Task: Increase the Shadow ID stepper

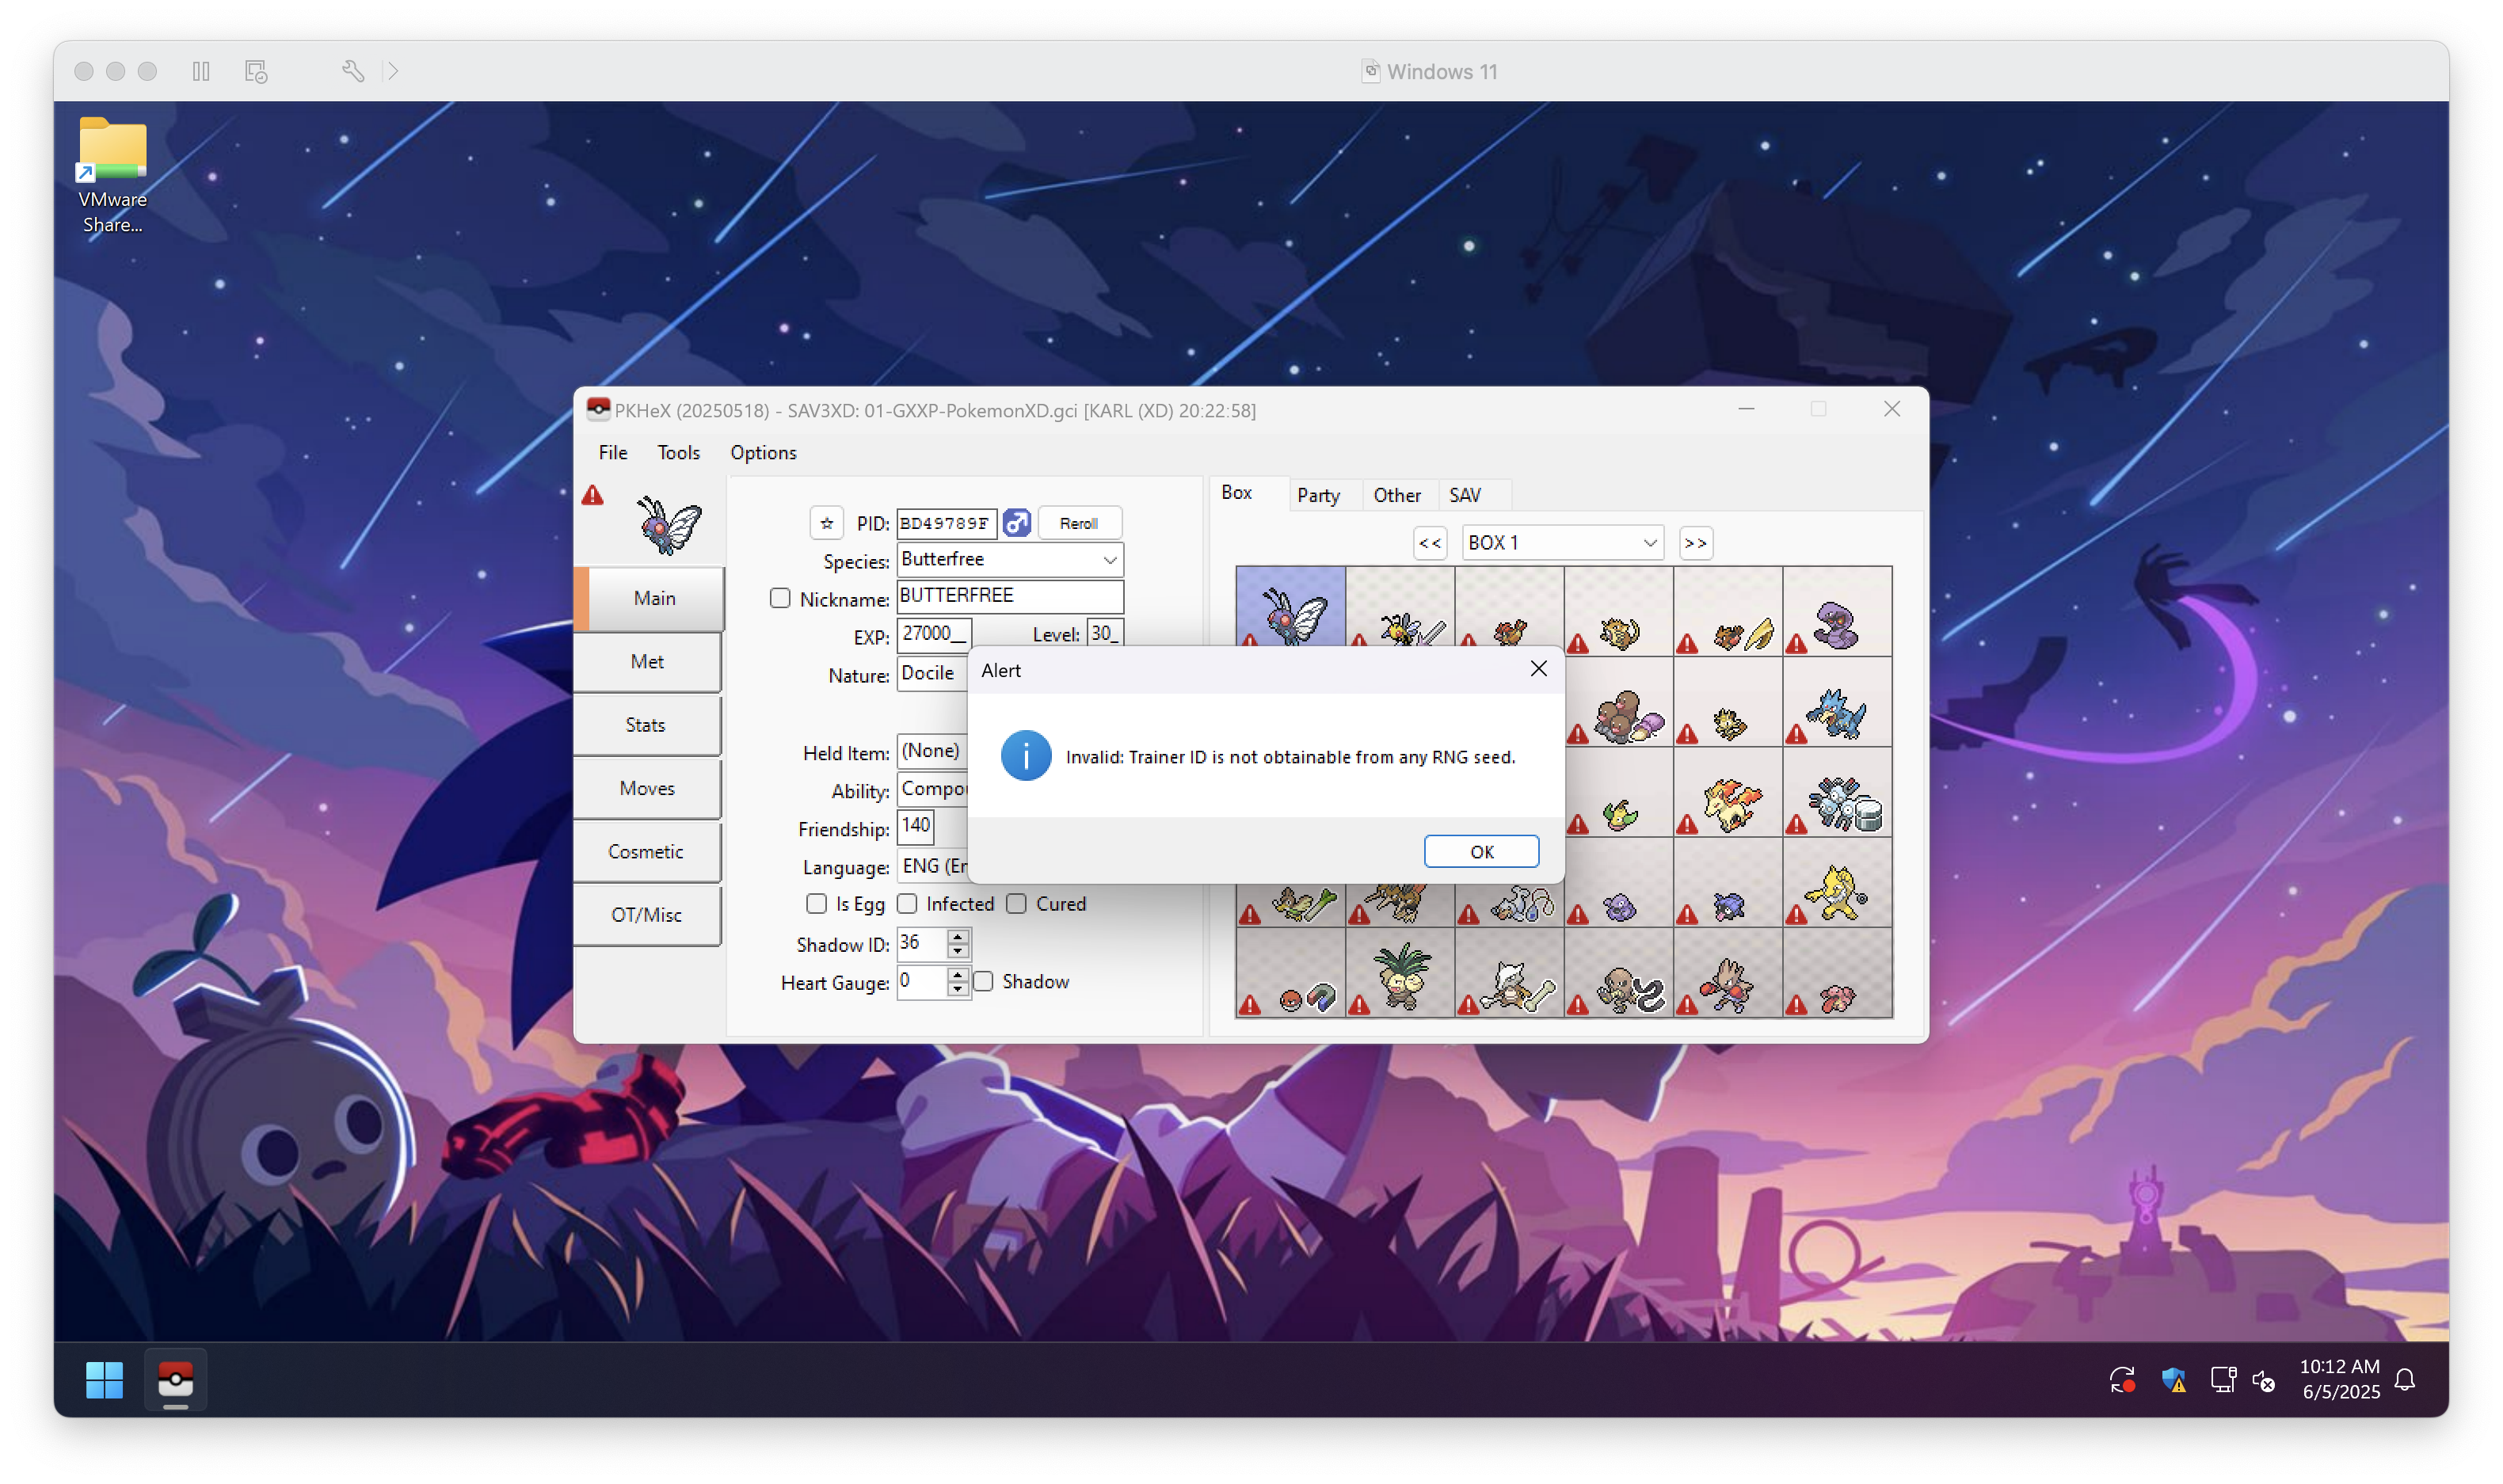Action: tap(957, 936)
